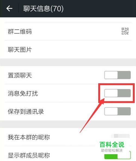Click the blurred group nickname value
Screen dimensions: 136x161
pyautogui.click(x=120, y=136)
